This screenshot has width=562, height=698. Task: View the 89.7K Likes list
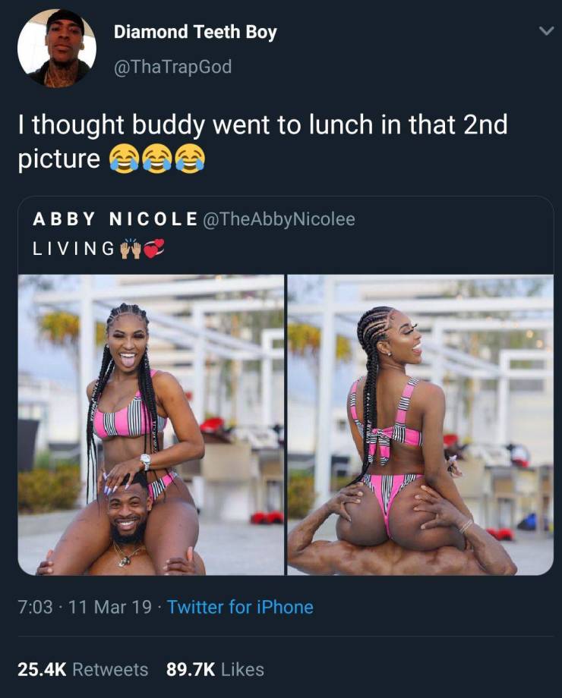tap(215, 669)
